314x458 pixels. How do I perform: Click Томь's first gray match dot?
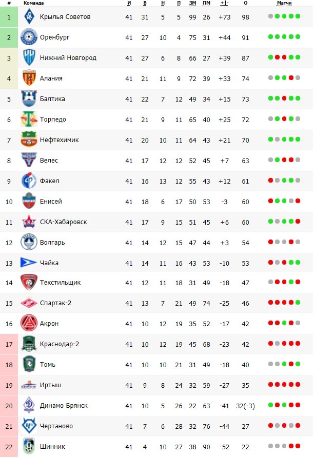tap(270, 364)
